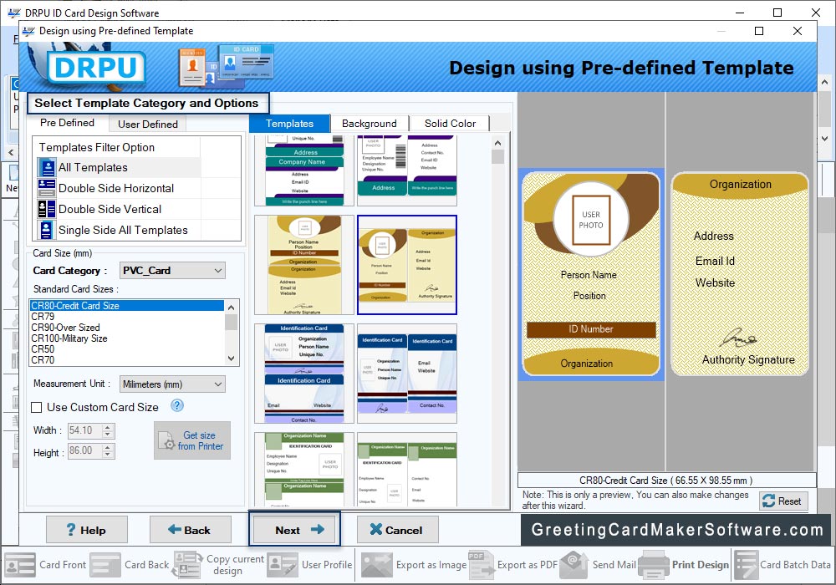
Task: Select CR70 card size
Action: click(127, 360)
